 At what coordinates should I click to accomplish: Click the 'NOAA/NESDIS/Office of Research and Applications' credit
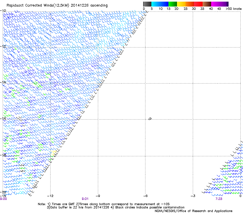[x=193, y=211]
